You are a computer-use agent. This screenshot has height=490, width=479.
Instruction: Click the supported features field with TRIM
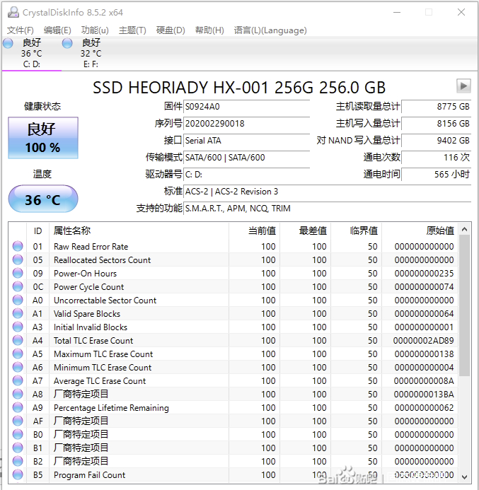[x=328, y=209]
